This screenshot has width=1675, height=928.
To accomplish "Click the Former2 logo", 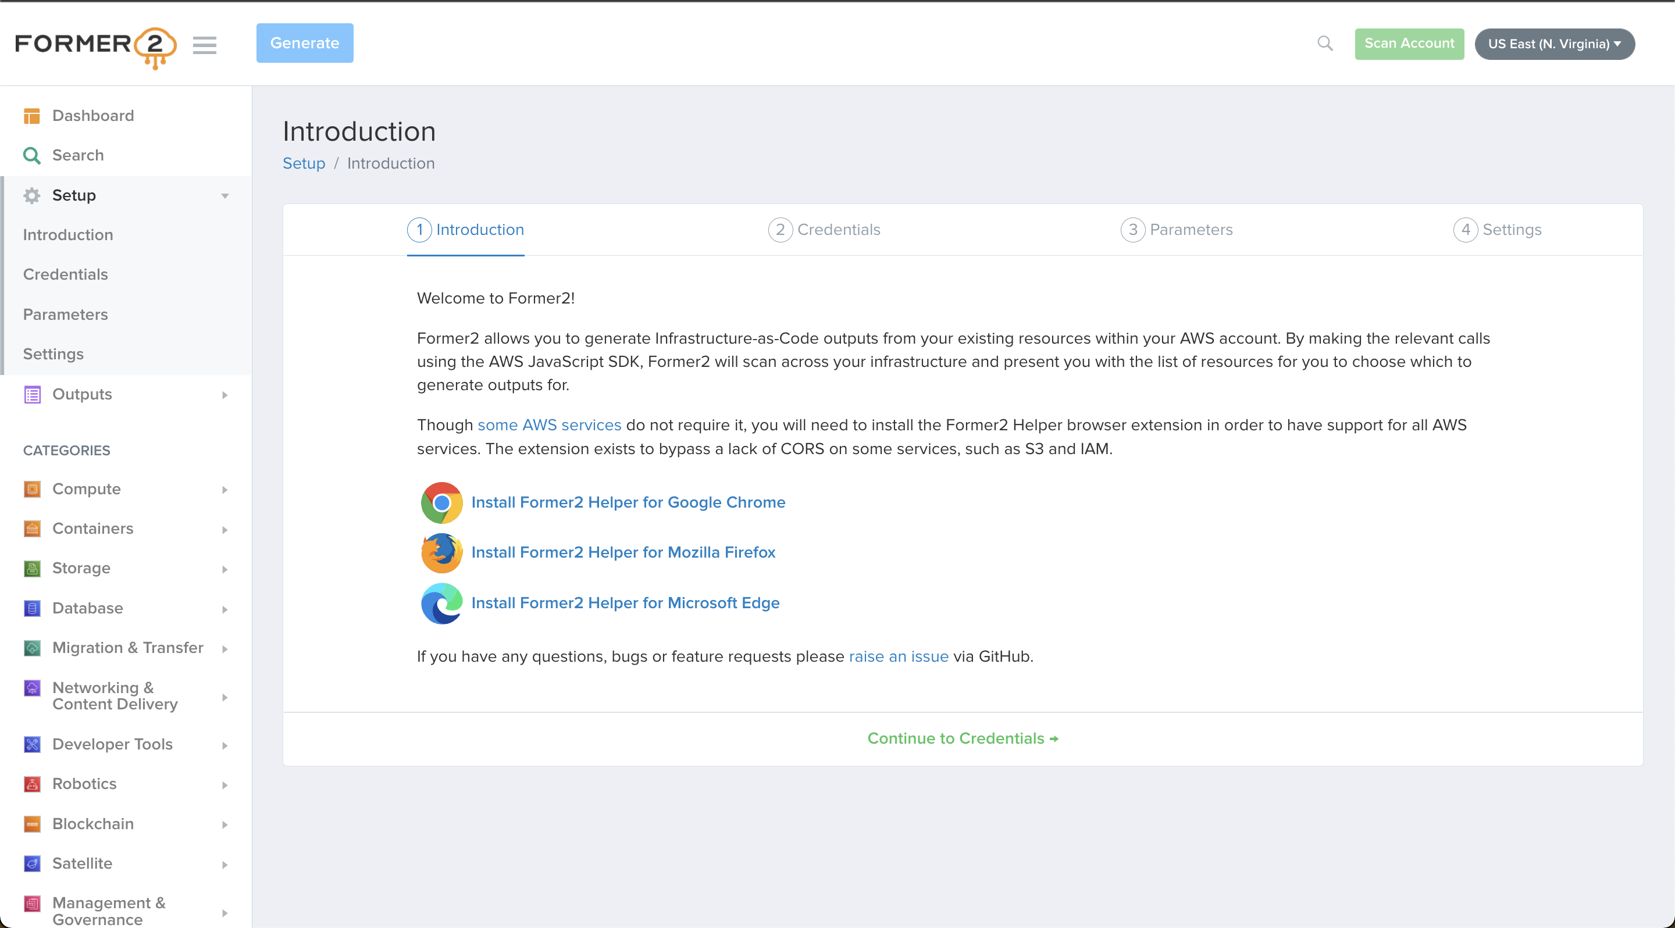I will (95, 45).
